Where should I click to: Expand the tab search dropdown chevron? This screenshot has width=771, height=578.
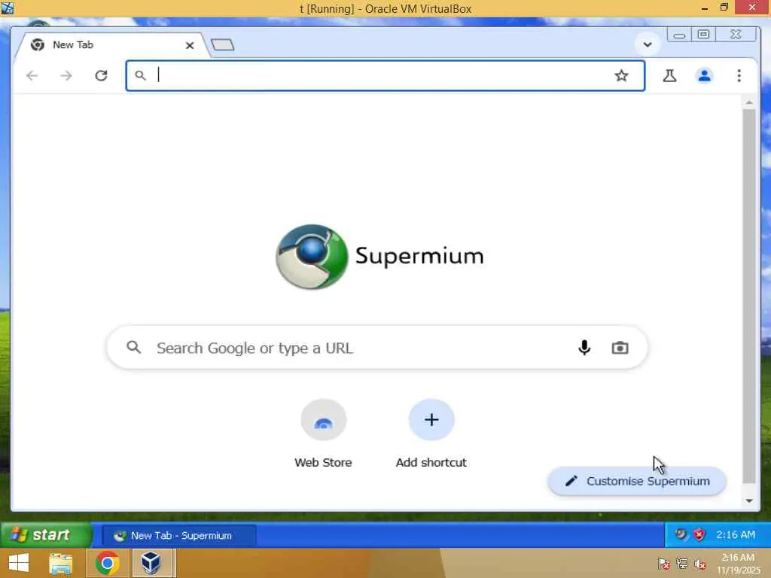[648, 44]
